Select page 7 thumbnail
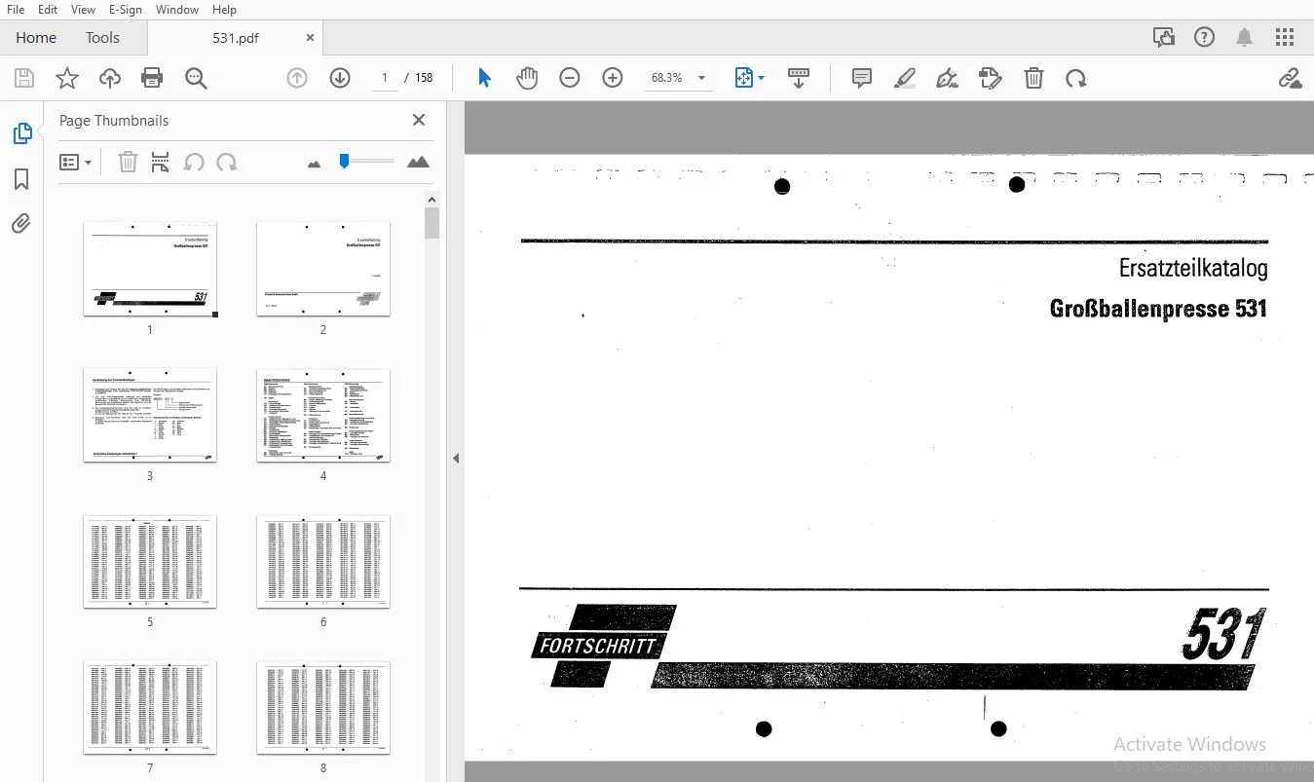The width and height of the screenshot is (1314, 782). point(150,708)
